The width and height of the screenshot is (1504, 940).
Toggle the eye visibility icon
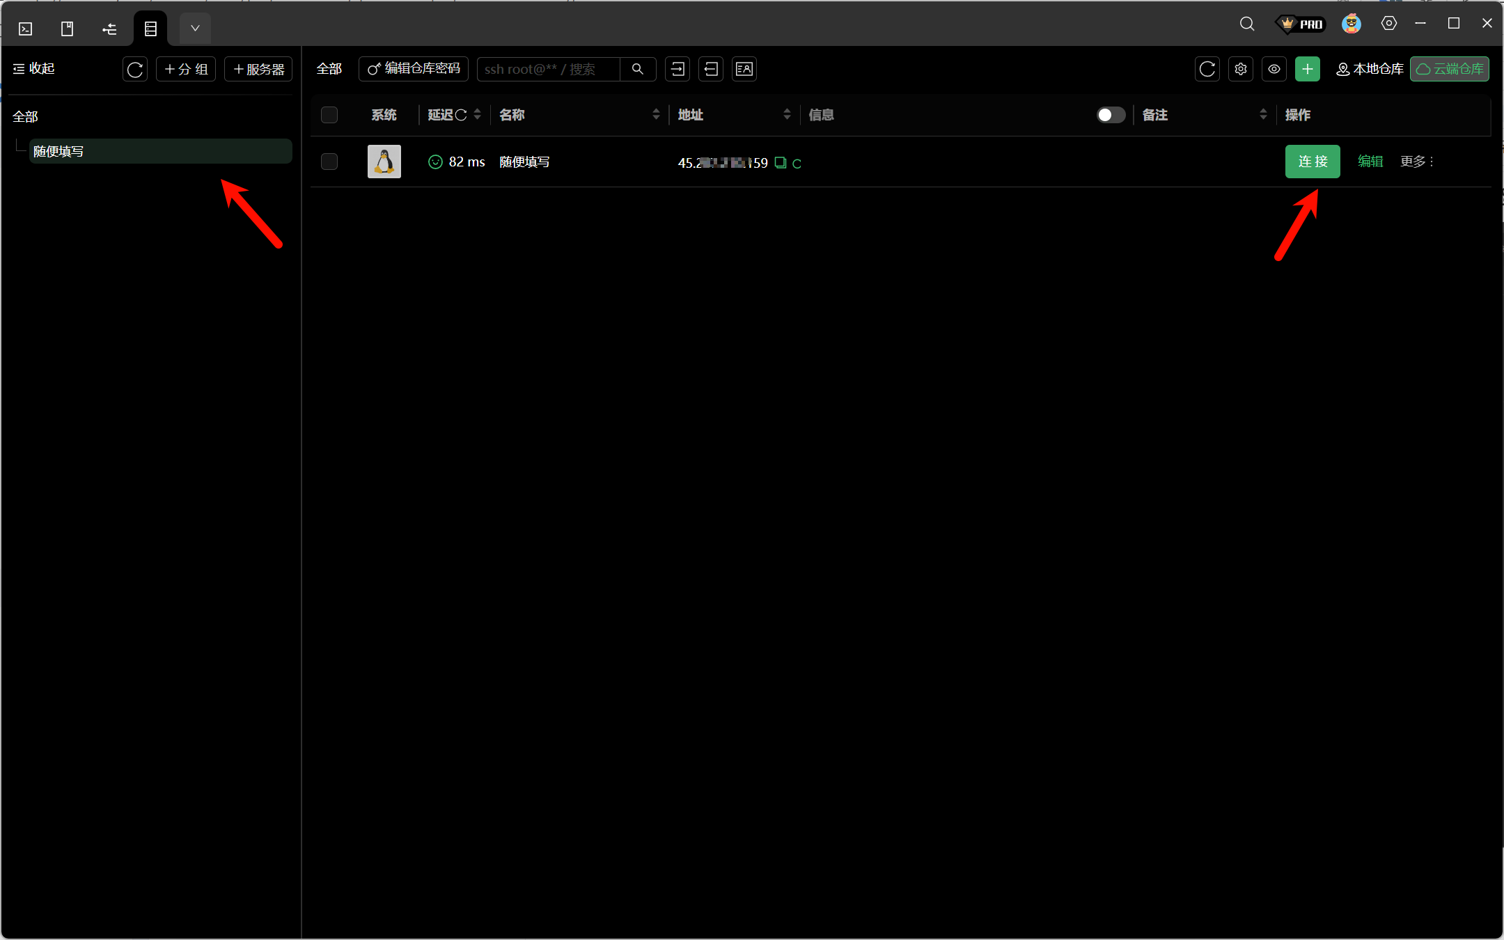pos(1274,69)
